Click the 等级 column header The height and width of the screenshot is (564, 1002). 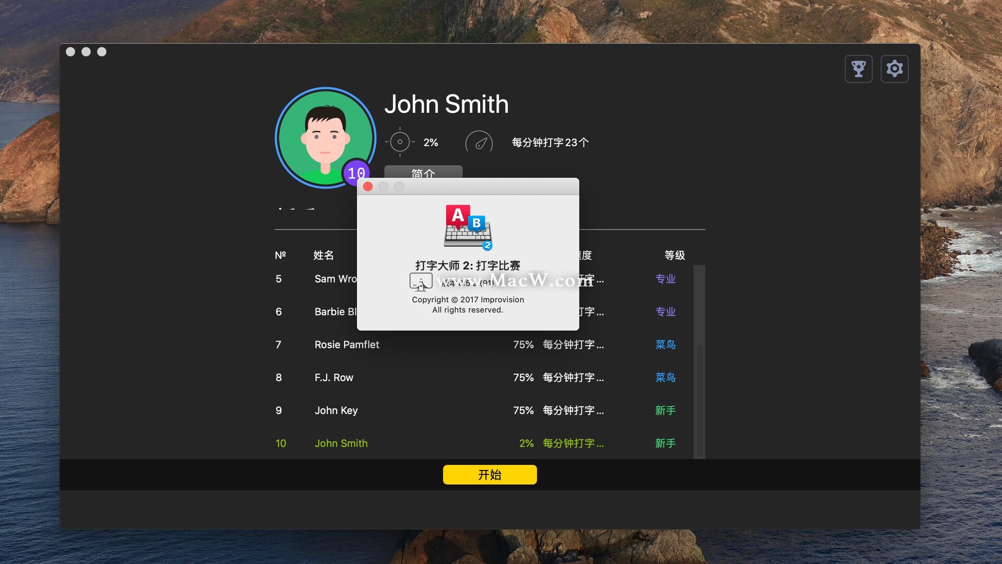pyautogui.click(x=675, y=255)
